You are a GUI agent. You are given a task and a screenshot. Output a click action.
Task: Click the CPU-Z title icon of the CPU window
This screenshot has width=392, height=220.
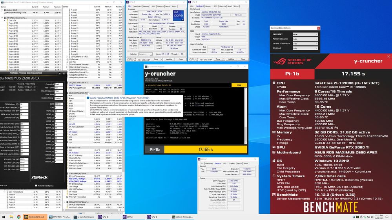pos(127,2)
